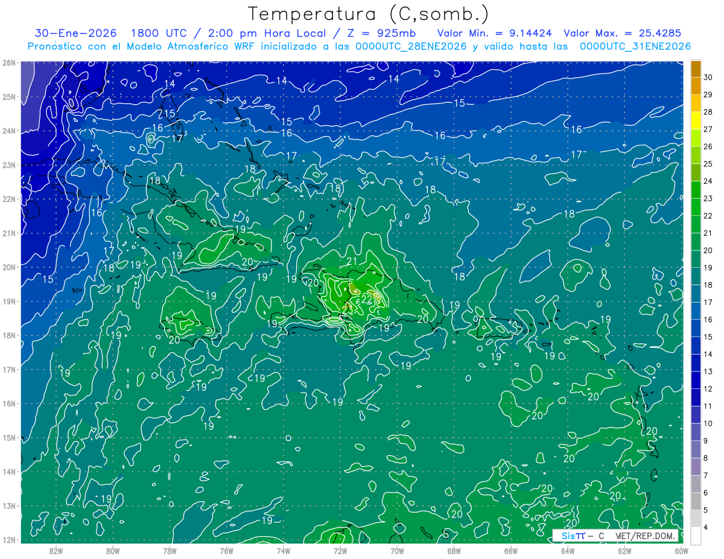Click the "6" label on the color scale

pos(707,492)
